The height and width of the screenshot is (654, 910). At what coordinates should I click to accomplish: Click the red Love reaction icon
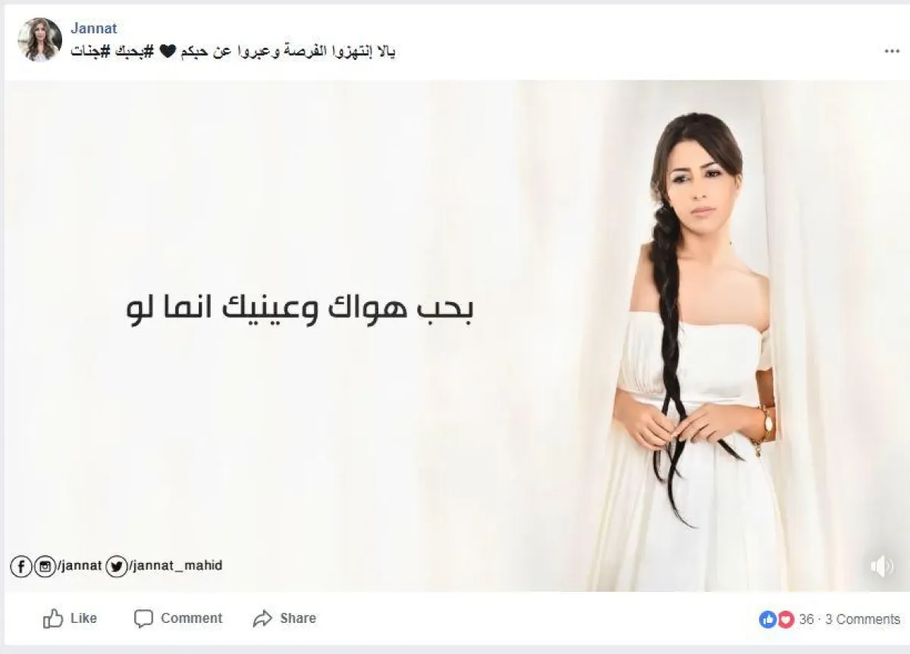tap(785, 619)
